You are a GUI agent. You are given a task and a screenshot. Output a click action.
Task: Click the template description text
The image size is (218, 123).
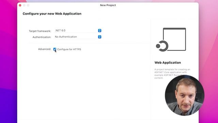[172, 74]
